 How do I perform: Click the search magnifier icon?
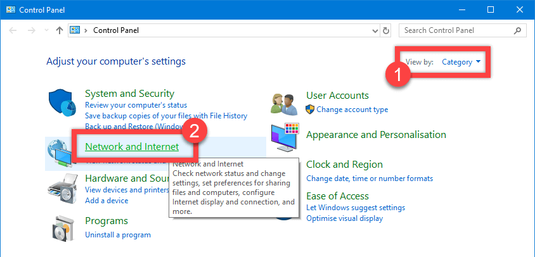[517, 30]
